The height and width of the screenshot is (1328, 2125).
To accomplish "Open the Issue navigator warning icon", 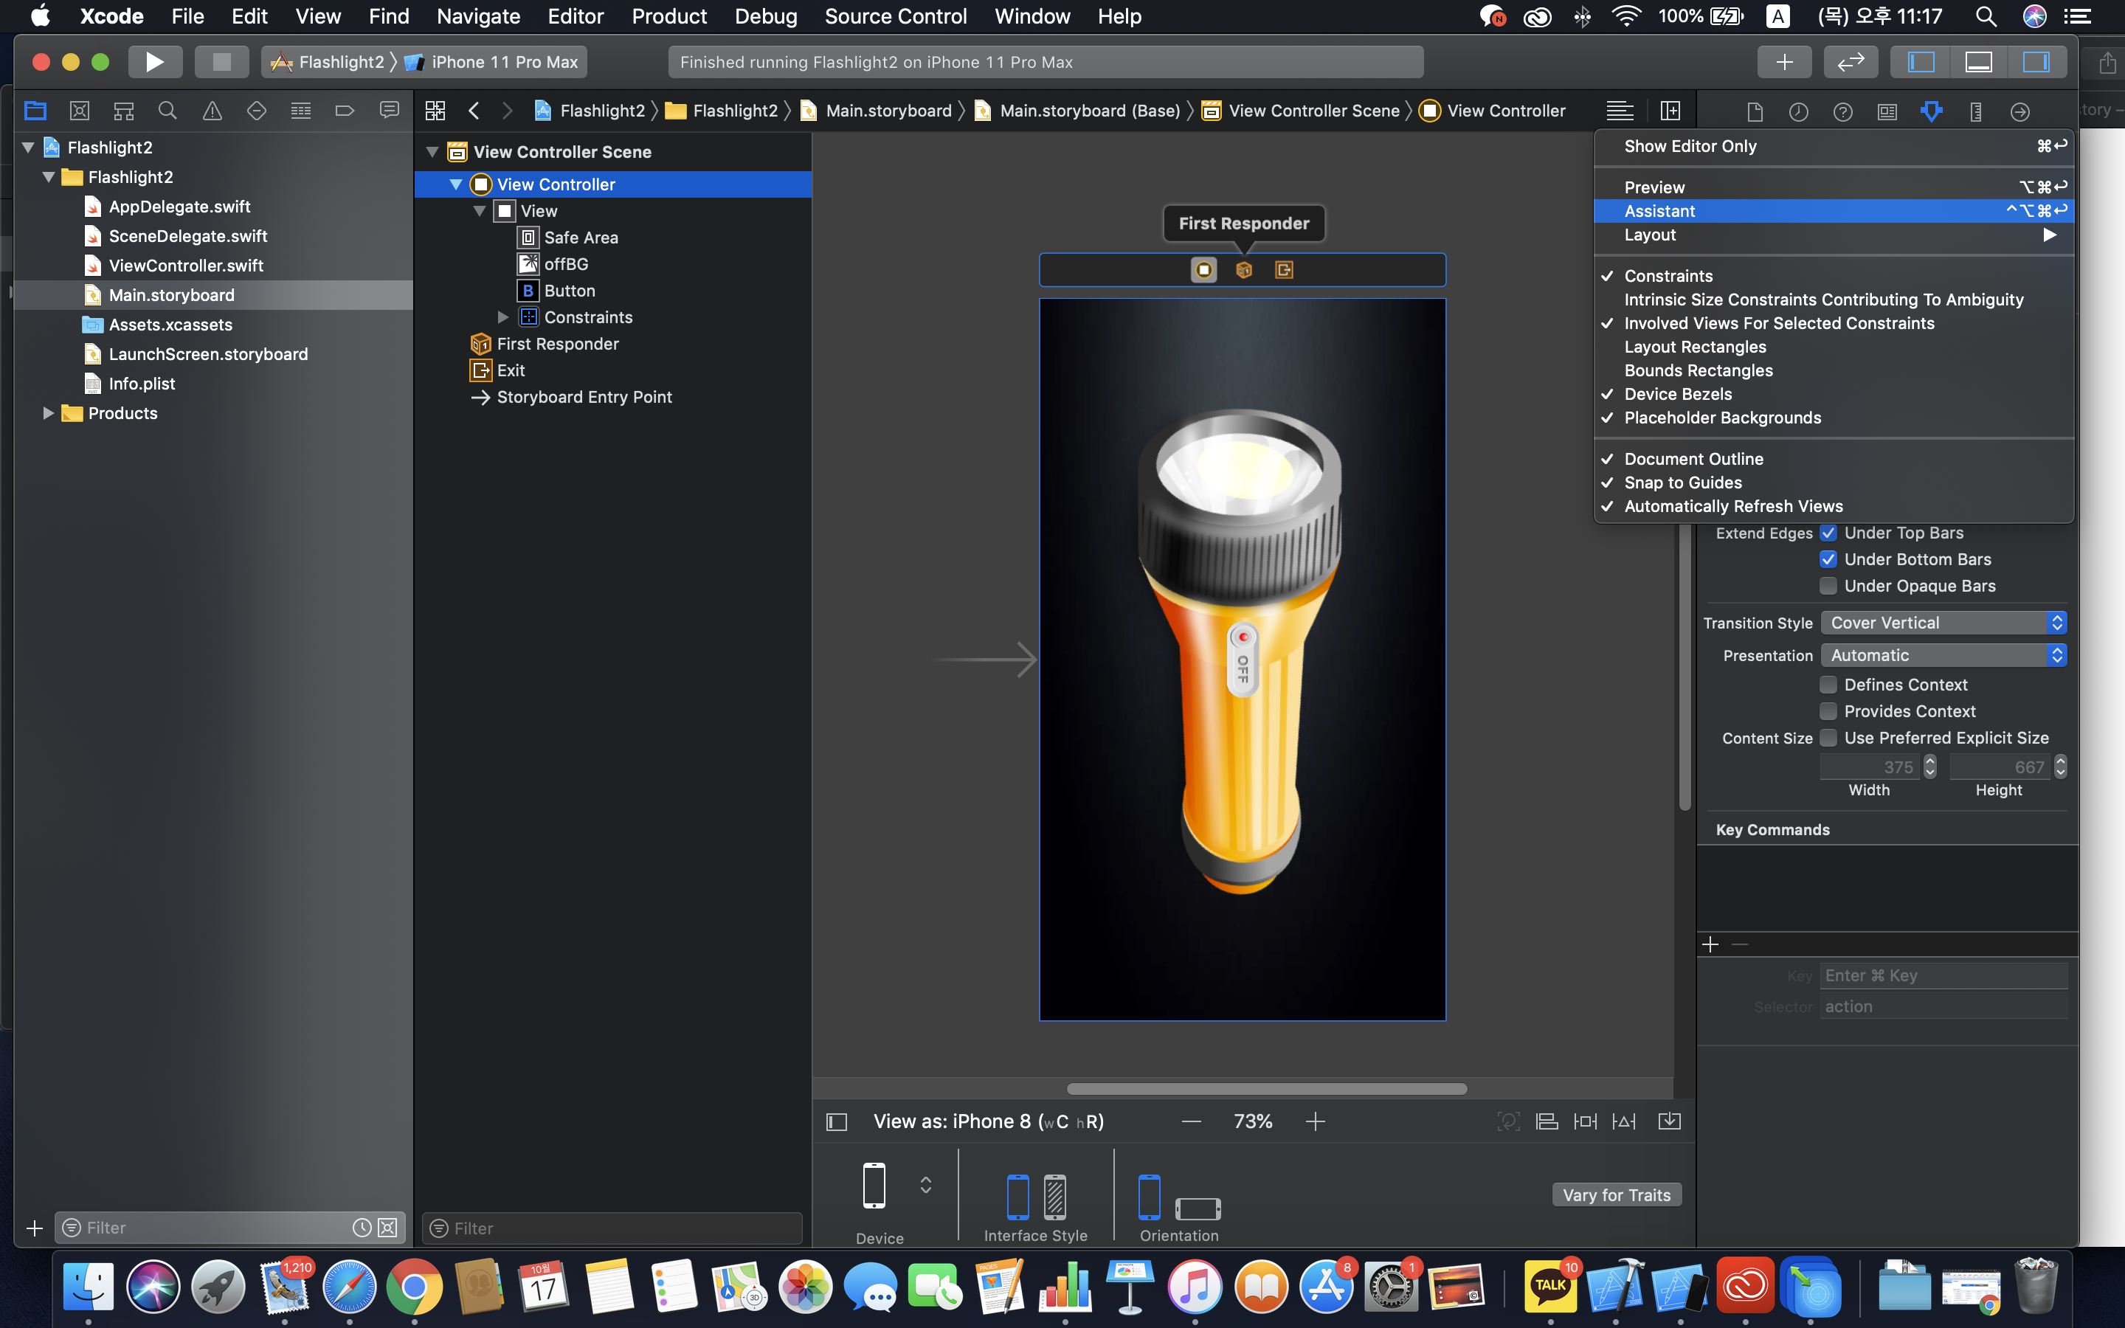I will (212, 111).
